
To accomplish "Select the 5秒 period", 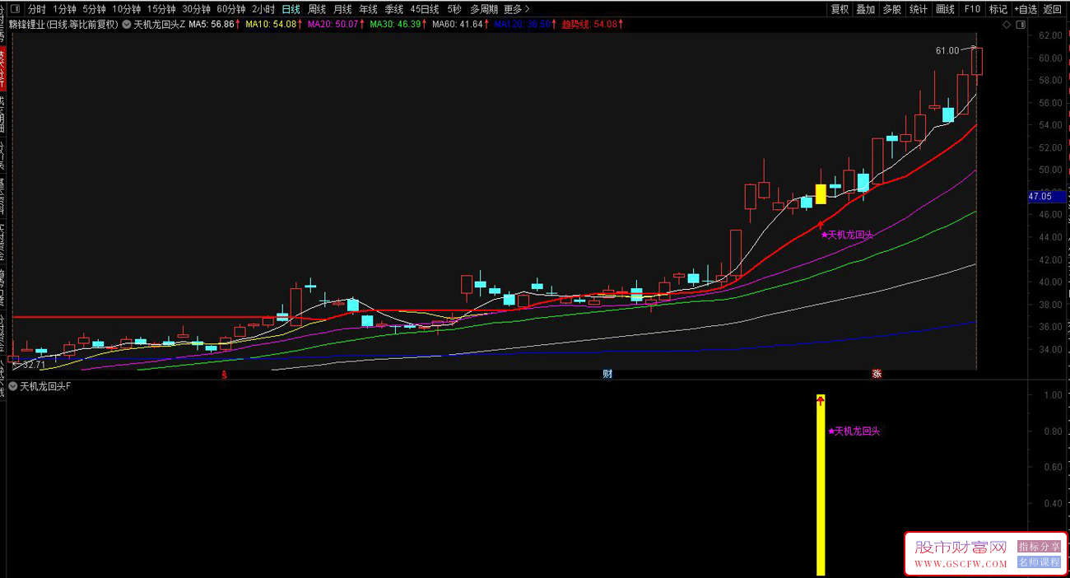I will click(x=454, y=9).
